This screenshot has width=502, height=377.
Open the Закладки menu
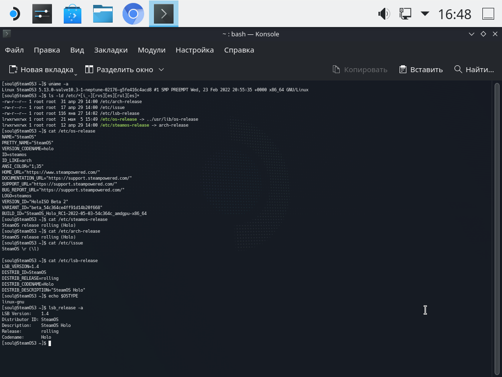111,50
